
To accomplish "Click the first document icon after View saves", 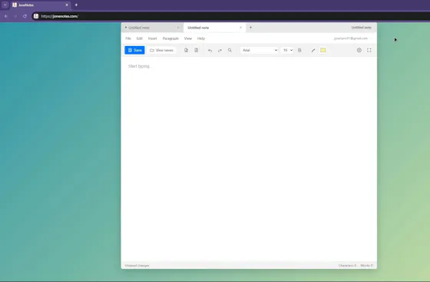I will click(x=186, y=50).
